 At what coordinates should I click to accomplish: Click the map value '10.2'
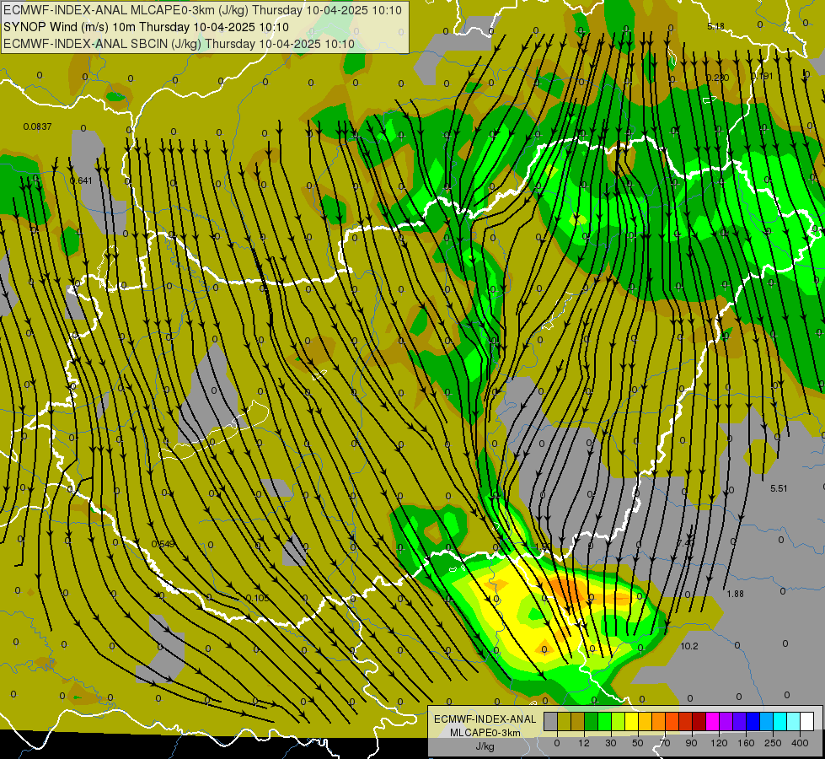pyautogui.click(x=689, y=646)
